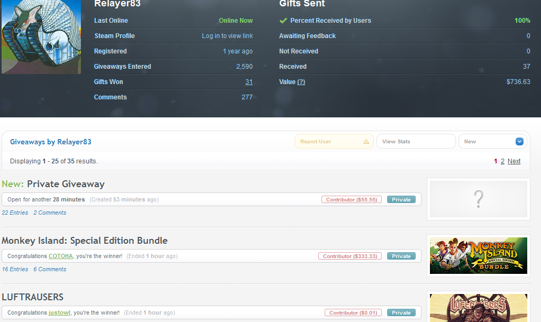541x322 pixels.
Task: Open the Private Giveaway title
Action: (x=66, y=184)
